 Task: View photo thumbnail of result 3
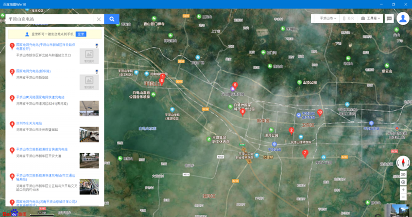tap(89, 109)
